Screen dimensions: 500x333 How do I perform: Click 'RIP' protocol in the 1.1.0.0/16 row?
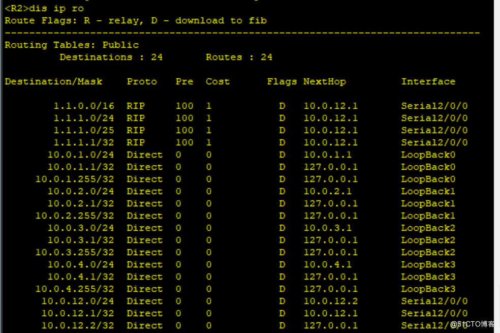coord(136,106)
